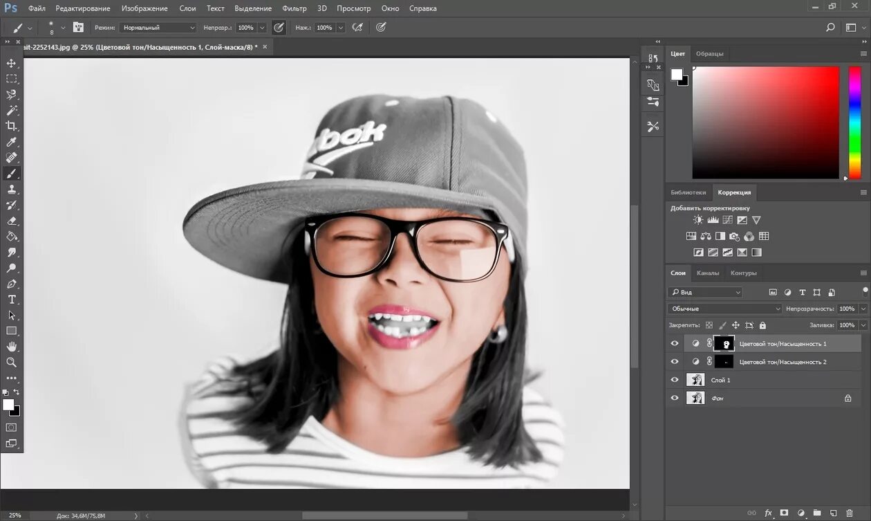The width and height of the screenshot is (871, 521).
Task: Click the create new layer button
Action: pyautogui.click(x=833, y=513)
